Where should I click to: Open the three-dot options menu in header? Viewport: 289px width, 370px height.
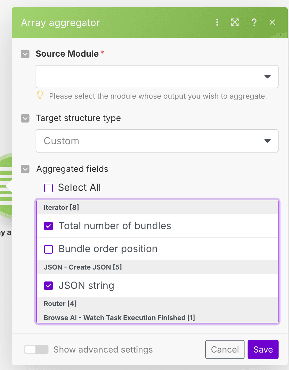coord(217,22)
